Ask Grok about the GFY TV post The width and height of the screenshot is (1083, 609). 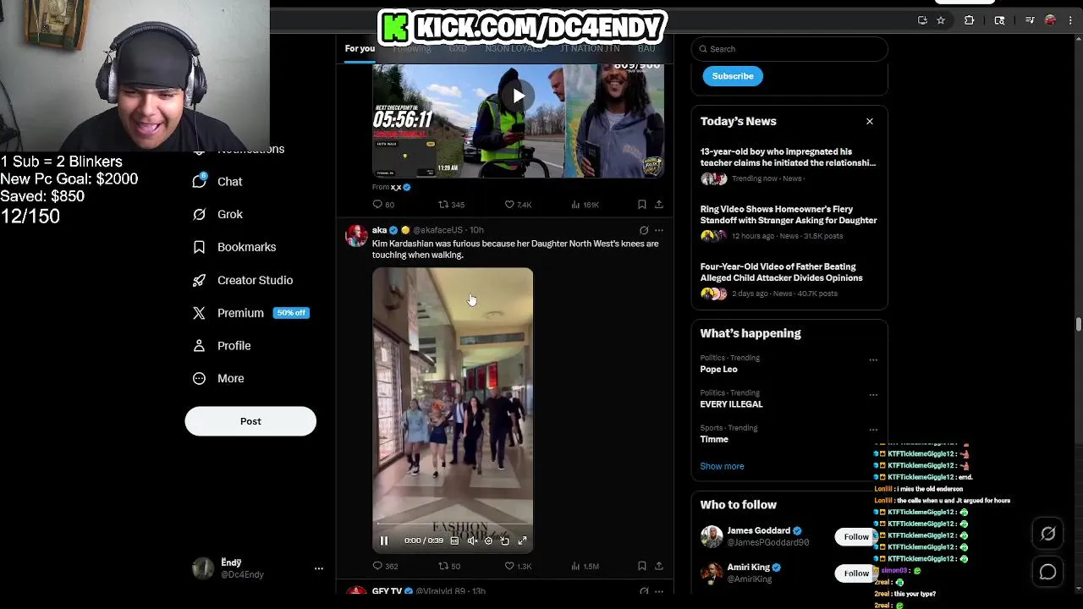pos(644,591)
